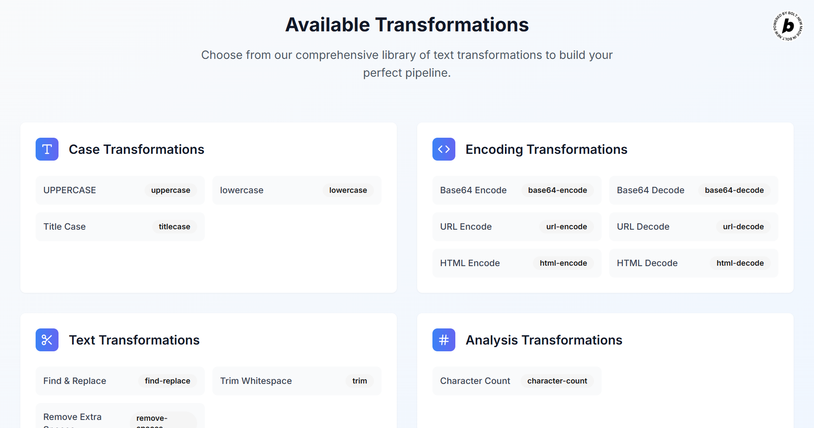Image resolution: width=814 pixels, height=428 pixels.
Task: Select the HTML Encode transformation
Action: pyautogui.click(x=516, y=263)
